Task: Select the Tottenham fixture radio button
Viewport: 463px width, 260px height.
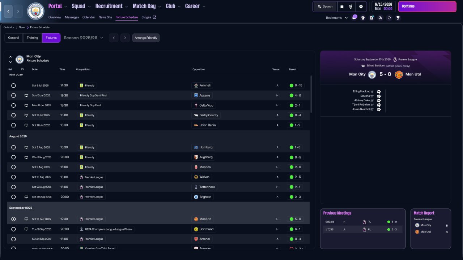Action: point(13,187)
